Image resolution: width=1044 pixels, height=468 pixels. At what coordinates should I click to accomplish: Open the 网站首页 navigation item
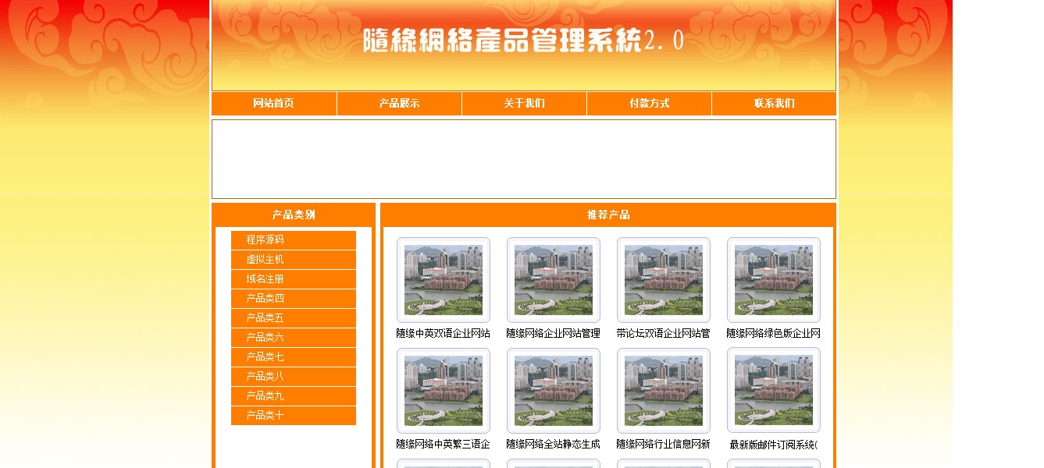tap(274, 104)
